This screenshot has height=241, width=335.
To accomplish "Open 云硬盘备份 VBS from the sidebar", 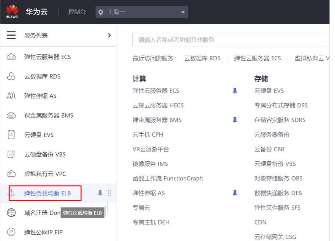I will [45, 154].
